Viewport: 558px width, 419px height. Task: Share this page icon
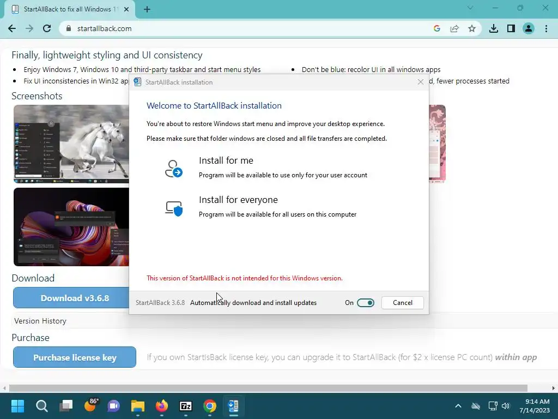[454, 28]
